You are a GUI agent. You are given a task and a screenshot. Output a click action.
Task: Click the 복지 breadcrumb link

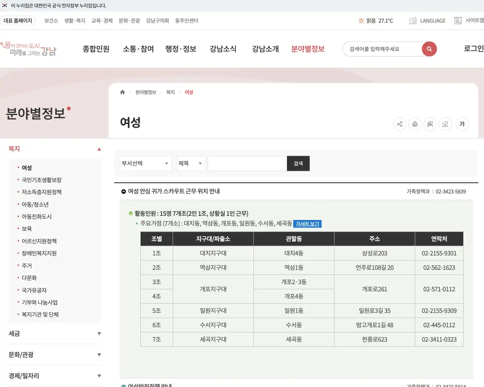[x=171, y=92]
